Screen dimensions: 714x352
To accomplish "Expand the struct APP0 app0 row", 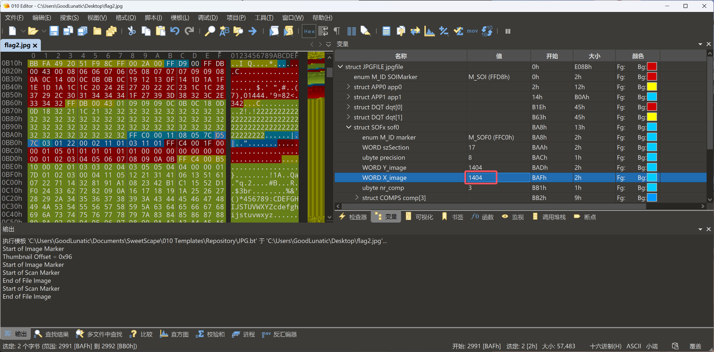I will pyautogui.click(x=349, y=87).
